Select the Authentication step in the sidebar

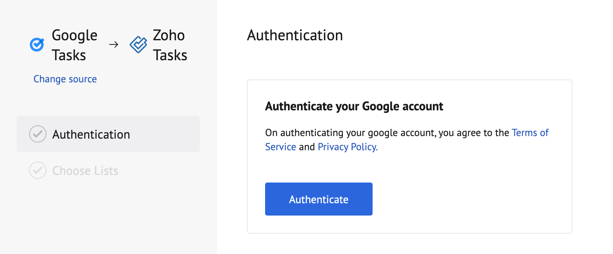91,134
